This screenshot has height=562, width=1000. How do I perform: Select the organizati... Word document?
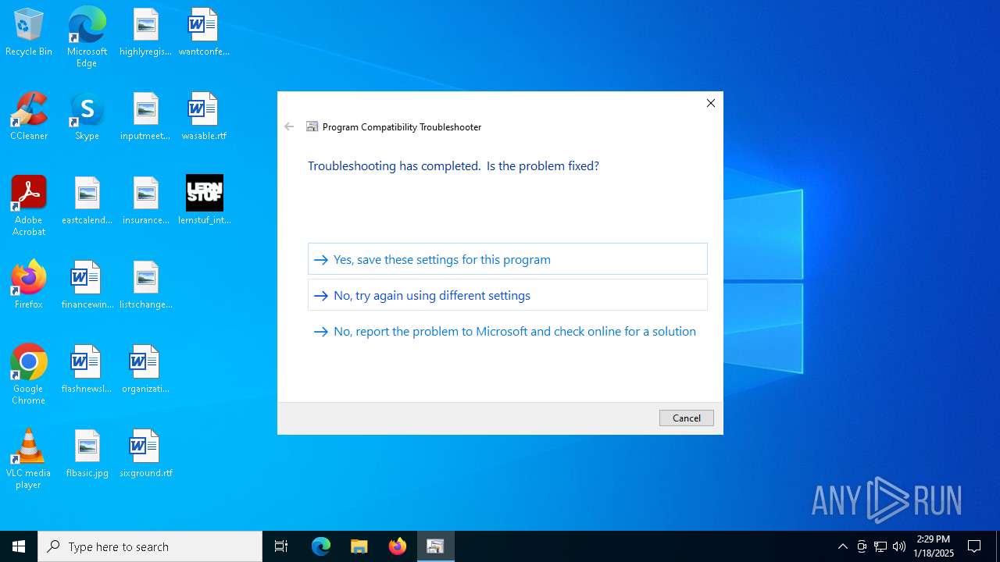pyautogui.click(x=145, y=370)
